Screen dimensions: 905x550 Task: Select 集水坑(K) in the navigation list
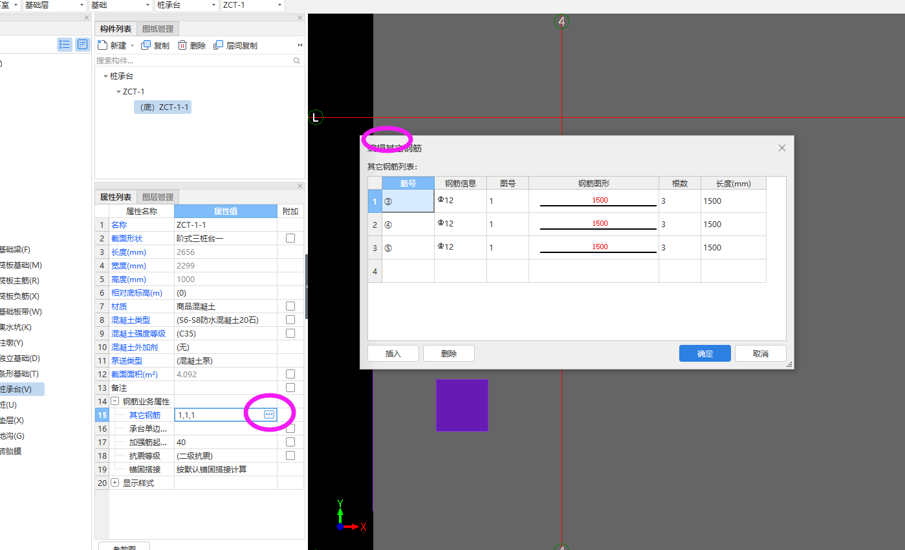(16, 327)
